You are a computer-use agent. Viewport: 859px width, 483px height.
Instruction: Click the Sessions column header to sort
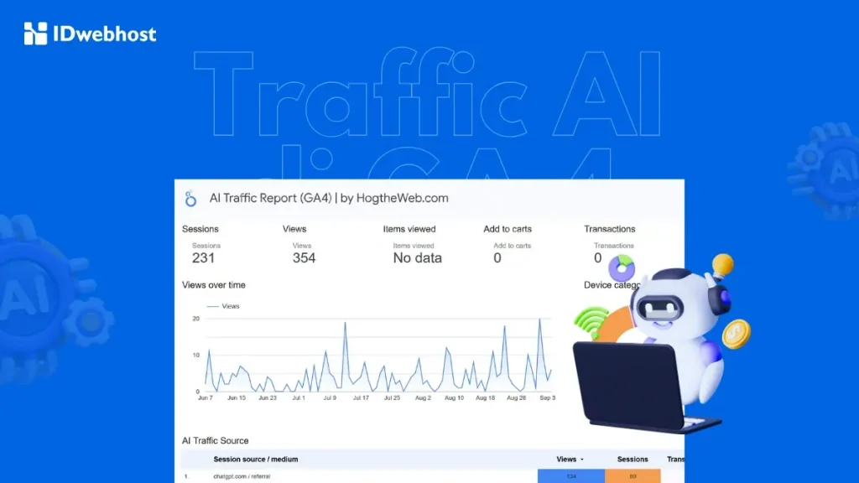[633, 459]
